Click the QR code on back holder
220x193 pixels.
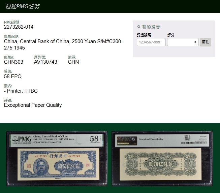(187, 138)
